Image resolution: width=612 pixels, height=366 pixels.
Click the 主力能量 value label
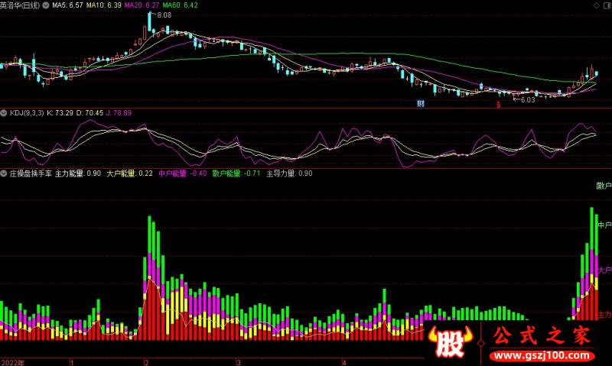click(77, 173)
